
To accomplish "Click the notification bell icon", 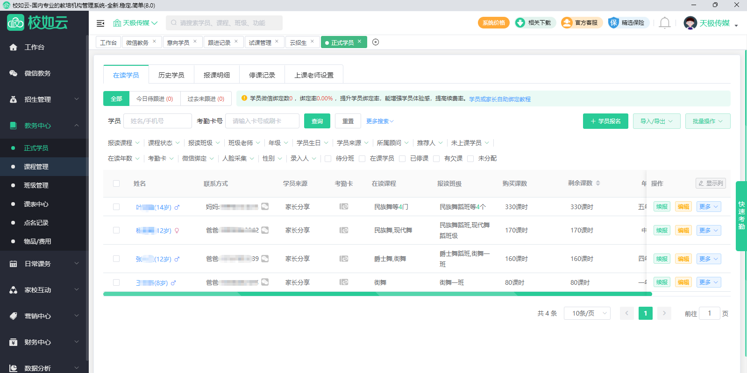I will [x=664, y=23].
